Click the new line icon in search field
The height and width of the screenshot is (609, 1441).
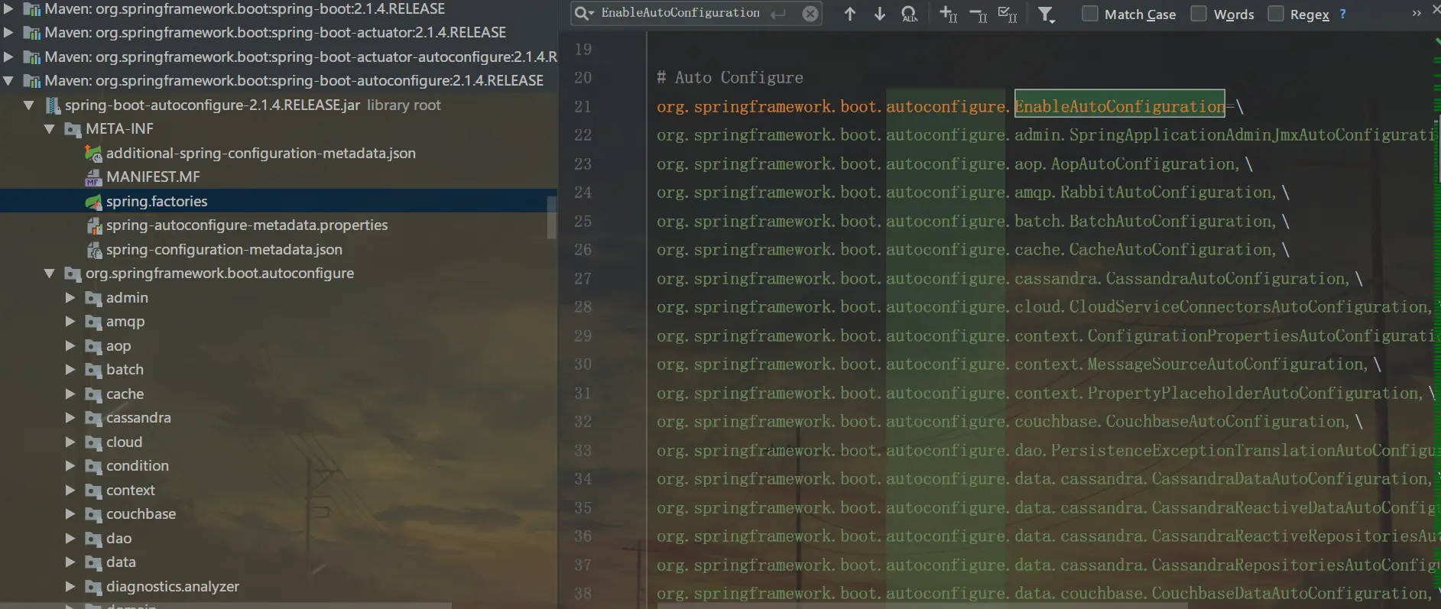[778, 14]
